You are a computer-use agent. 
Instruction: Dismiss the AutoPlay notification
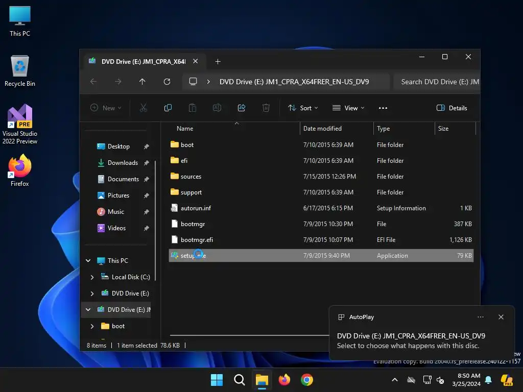pyautogui.click(x=501, y=317)
